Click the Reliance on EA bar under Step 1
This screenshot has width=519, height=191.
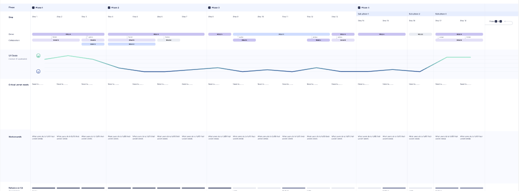[x=43, y=188]
